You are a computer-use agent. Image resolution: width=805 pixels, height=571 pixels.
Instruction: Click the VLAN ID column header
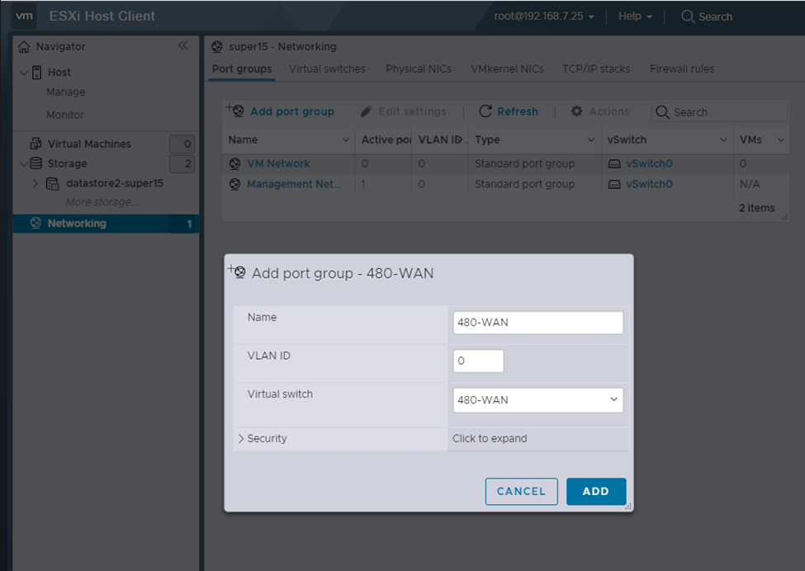(441, 139)
